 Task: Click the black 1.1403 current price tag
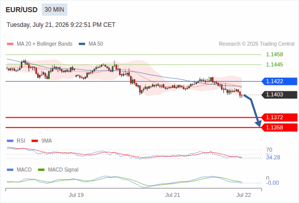279,94
